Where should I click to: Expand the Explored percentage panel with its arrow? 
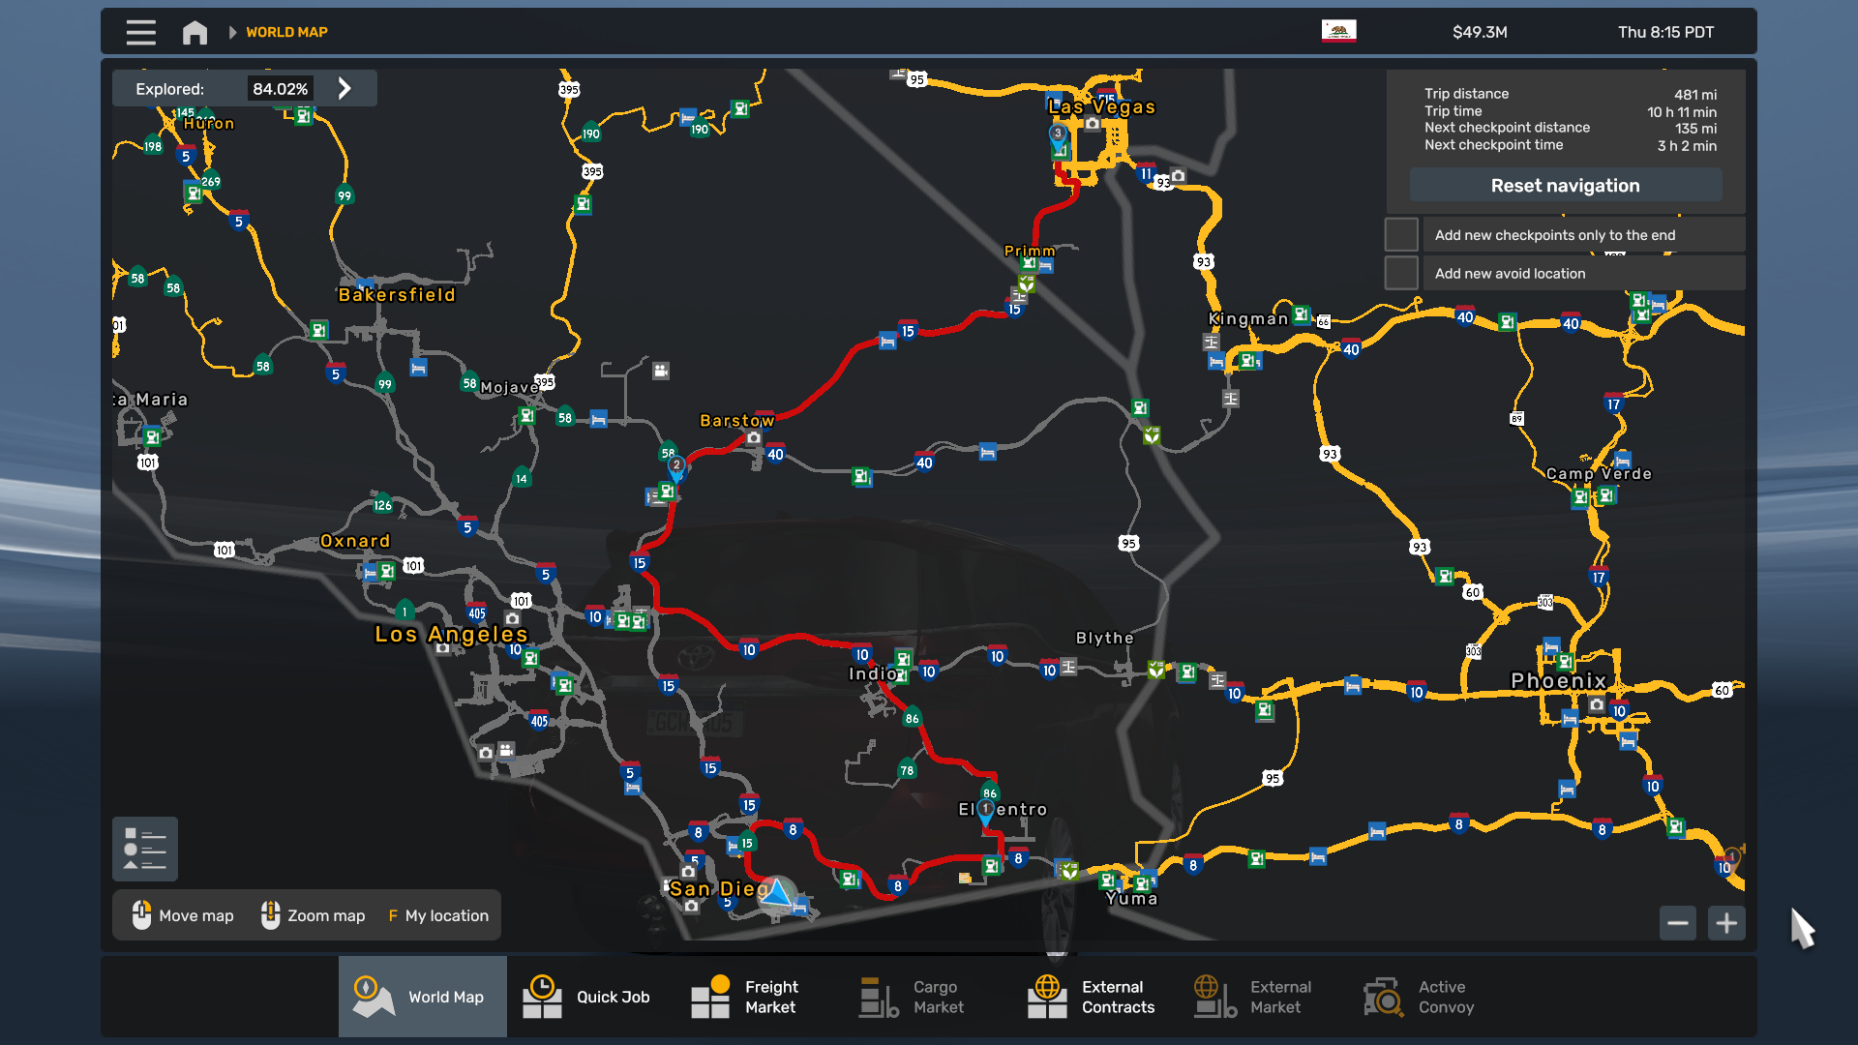345,87
